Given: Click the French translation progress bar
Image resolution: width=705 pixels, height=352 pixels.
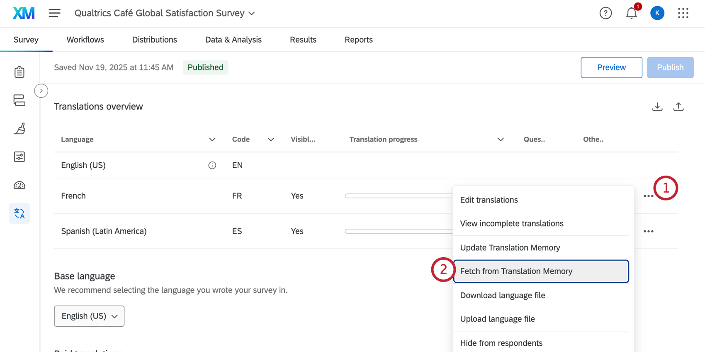Looking at the screenshot, I should click(x=398, y=196).
